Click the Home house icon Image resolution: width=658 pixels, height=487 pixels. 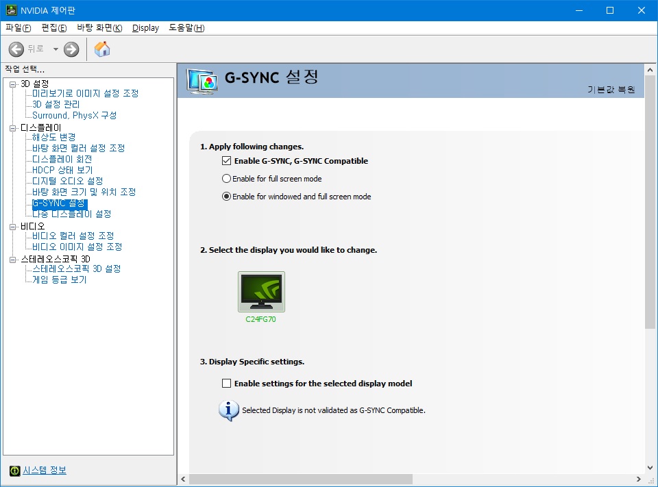click(x=102, y=49)
